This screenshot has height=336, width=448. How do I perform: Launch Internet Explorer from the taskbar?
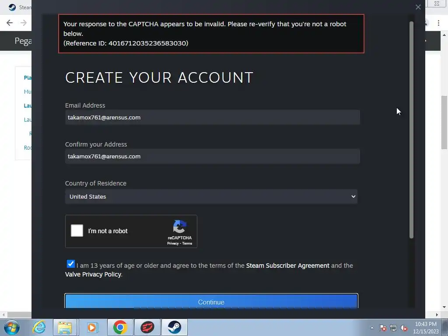pyautogui.click(x=39, y=327)
